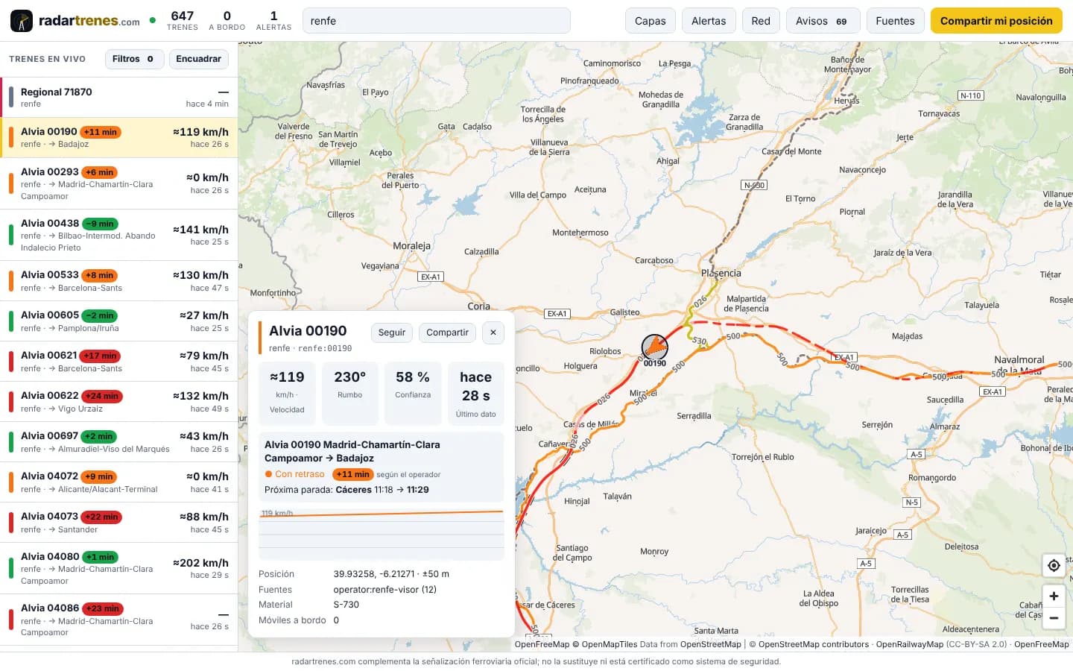Image resolution: width=1073 pixels, height=671 pixels.
Task: Select Alvia 00190 row to Badajoz
Action: [x=119, y=138]
